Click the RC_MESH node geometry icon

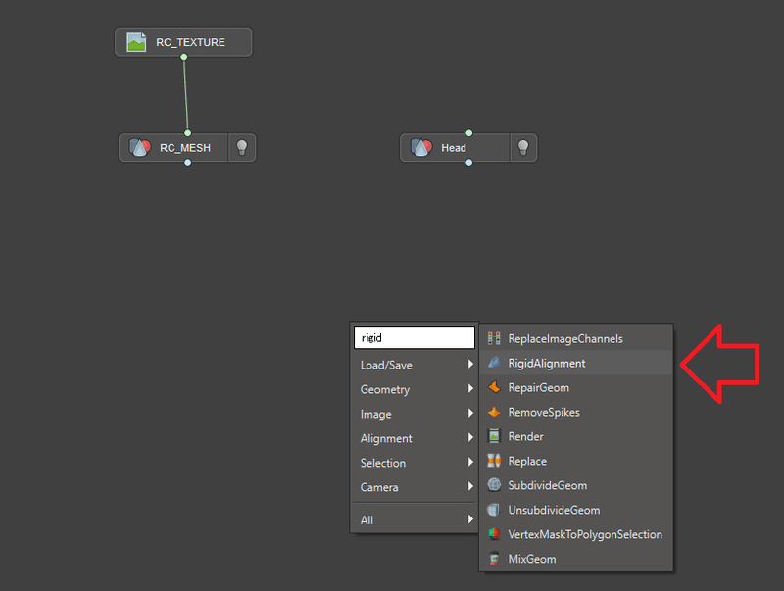(x=140, y=147)
